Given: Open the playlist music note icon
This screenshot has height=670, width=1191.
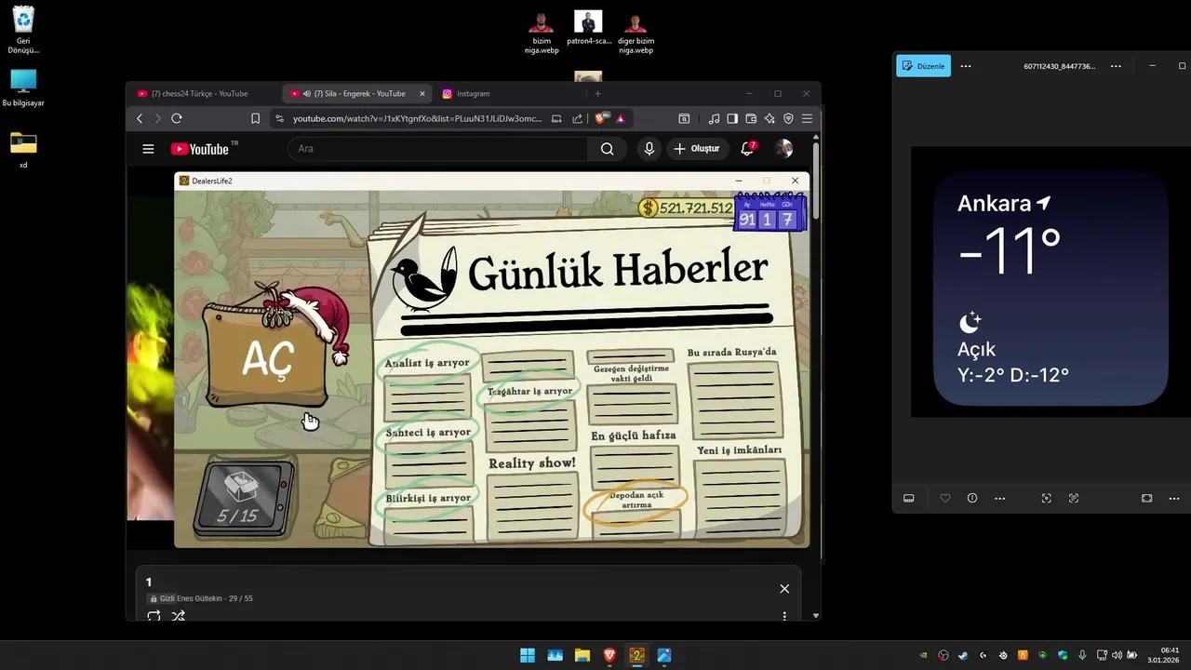Looking at the screenshot, I should pos(714,118).
